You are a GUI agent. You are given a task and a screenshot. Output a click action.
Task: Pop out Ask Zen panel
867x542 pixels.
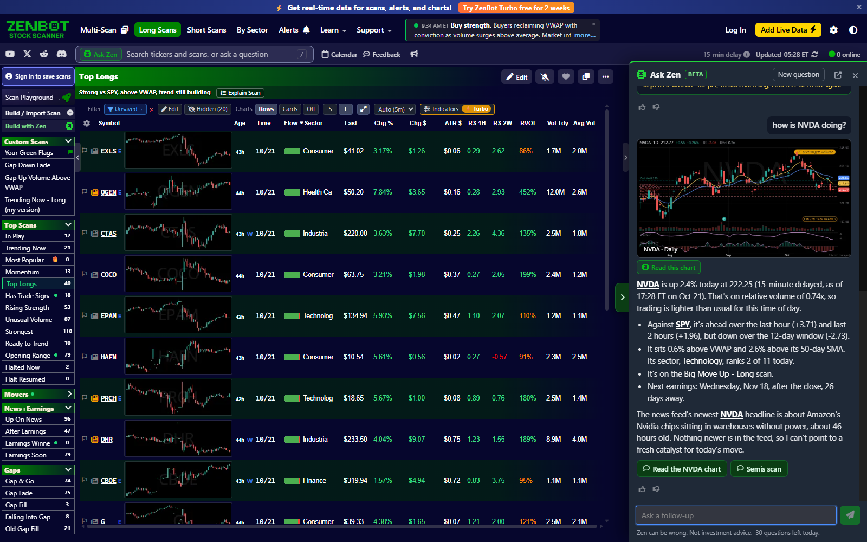[838, 75]
